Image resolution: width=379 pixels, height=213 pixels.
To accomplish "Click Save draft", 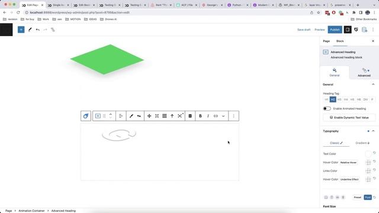I will [x=304, y=30].
